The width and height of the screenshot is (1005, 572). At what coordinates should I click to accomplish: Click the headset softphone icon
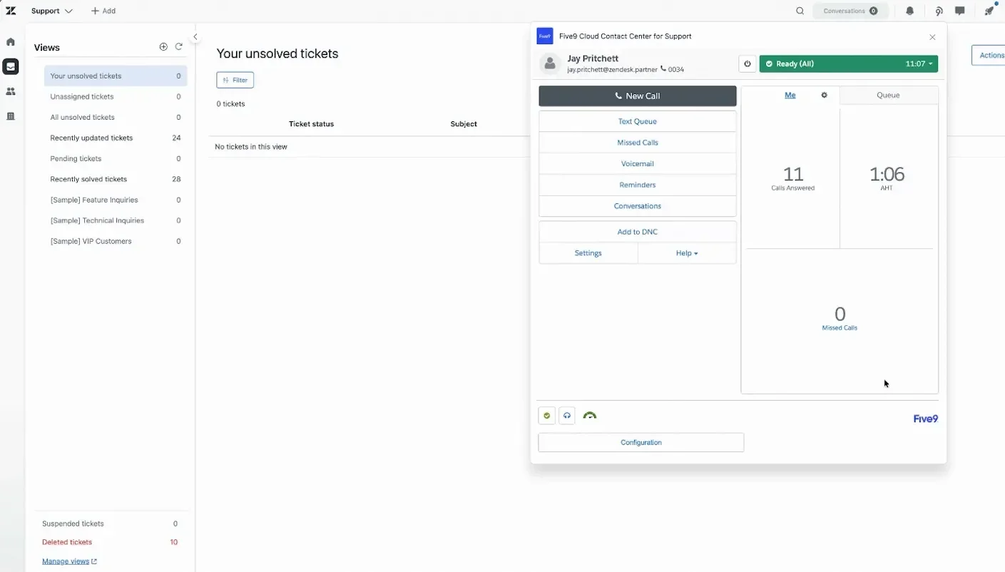(x=567, y=416)
